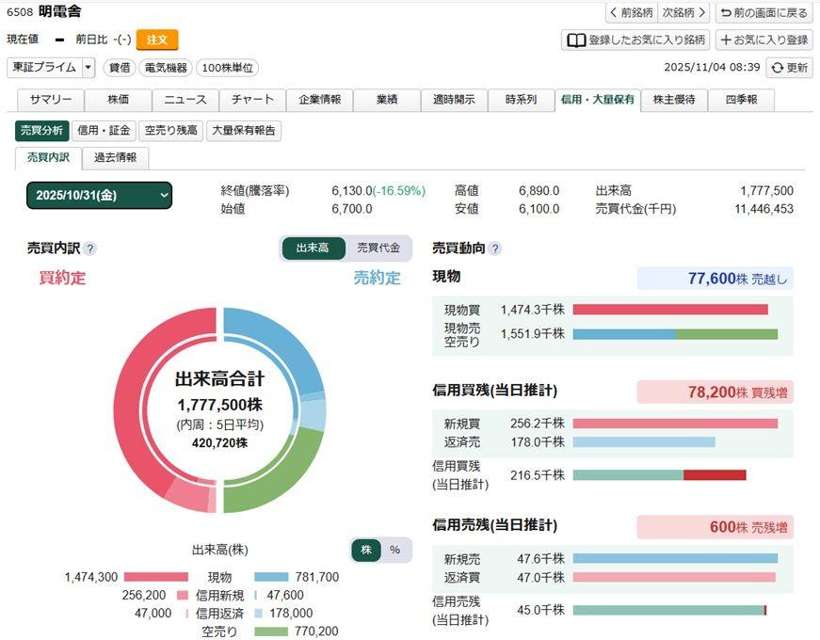Open the チャート tab

252,100
